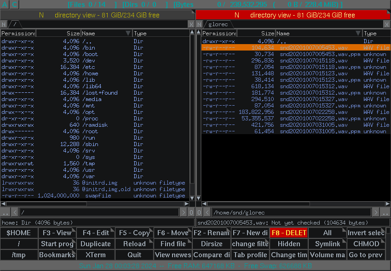Screen dimensions: 391x271
Task: Click the 'A' about button in top bar
Action: (x=4, y=5)
